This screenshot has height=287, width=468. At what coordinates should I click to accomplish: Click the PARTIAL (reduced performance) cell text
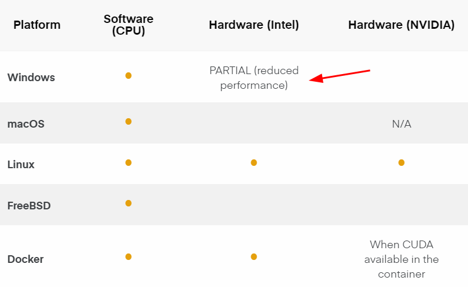(x=254, y=78)
